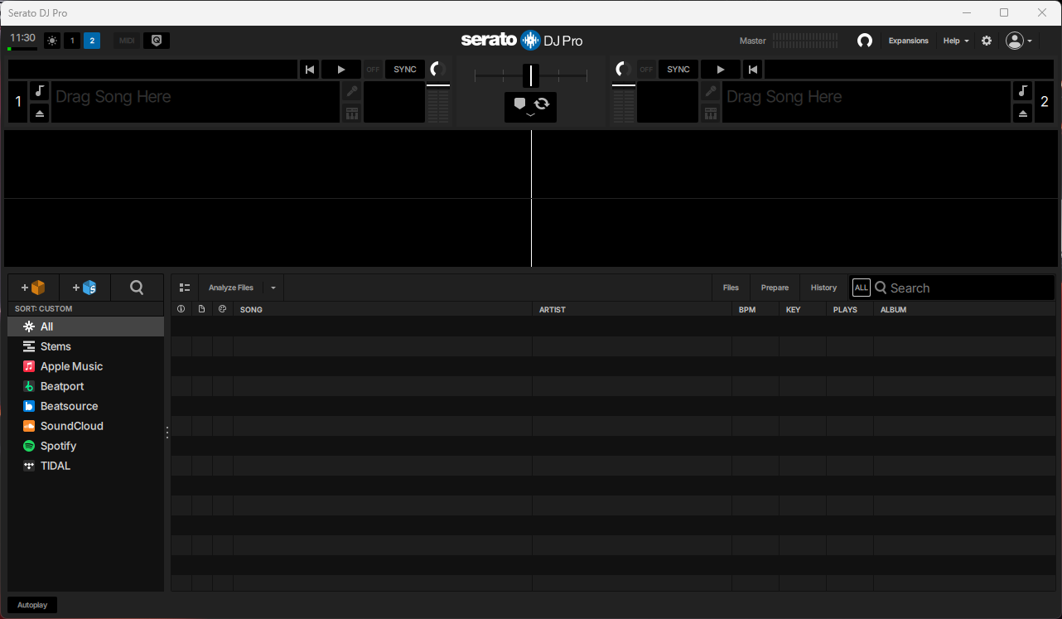1062x619 pixels.
Task: Click the key-shift music note on deck 1
Action: [40, 91]
